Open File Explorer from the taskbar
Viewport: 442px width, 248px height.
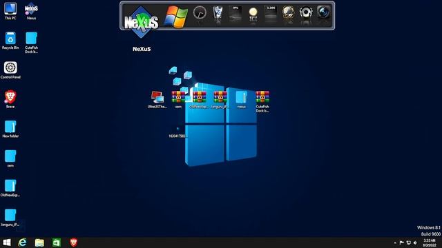click(39, 242)
